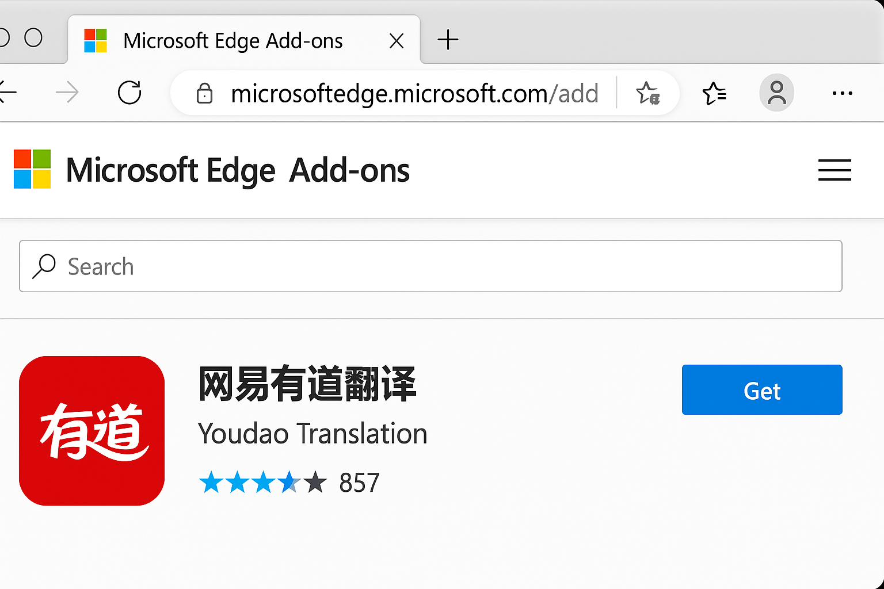Reload the page with refresh icon
The width and height of the screenshot is (884, 589).
coord(129,93)
